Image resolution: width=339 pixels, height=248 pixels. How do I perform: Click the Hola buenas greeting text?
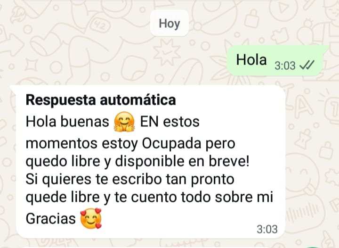click(x=67, y=121)
